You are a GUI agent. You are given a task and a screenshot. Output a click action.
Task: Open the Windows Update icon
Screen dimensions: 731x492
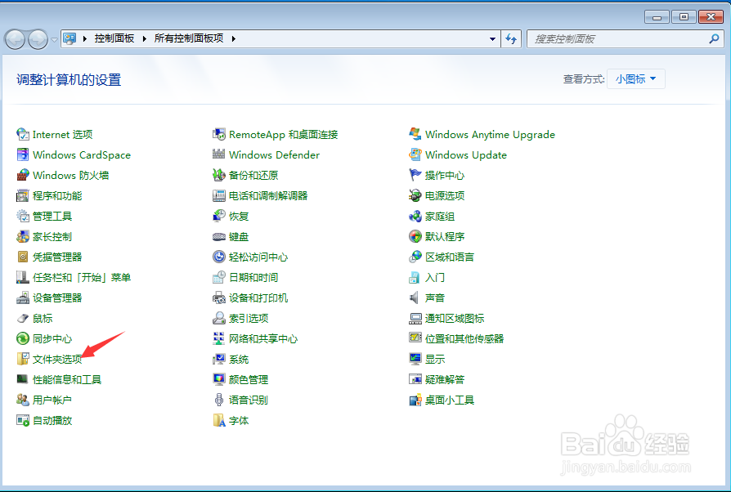point(415,154)
